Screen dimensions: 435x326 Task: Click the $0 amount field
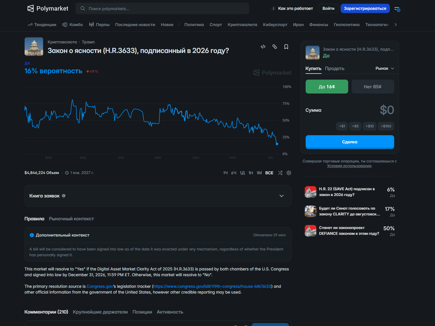387,110
